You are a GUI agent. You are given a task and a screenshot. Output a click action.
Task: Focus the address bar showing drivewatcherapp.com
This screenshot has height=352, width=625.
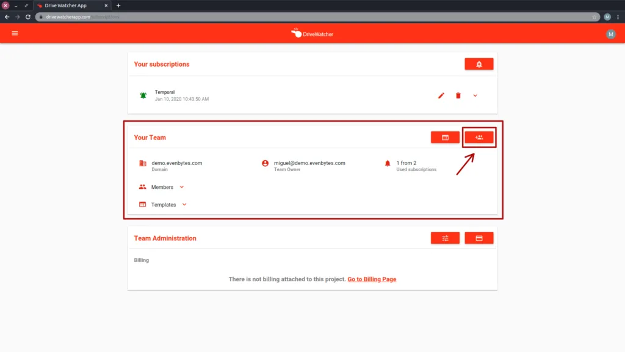[x=317, y=16]
